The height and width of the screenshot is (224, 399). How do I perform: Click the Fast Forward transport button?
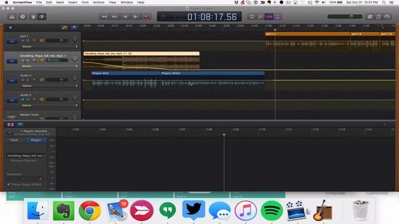coord(115,17)
